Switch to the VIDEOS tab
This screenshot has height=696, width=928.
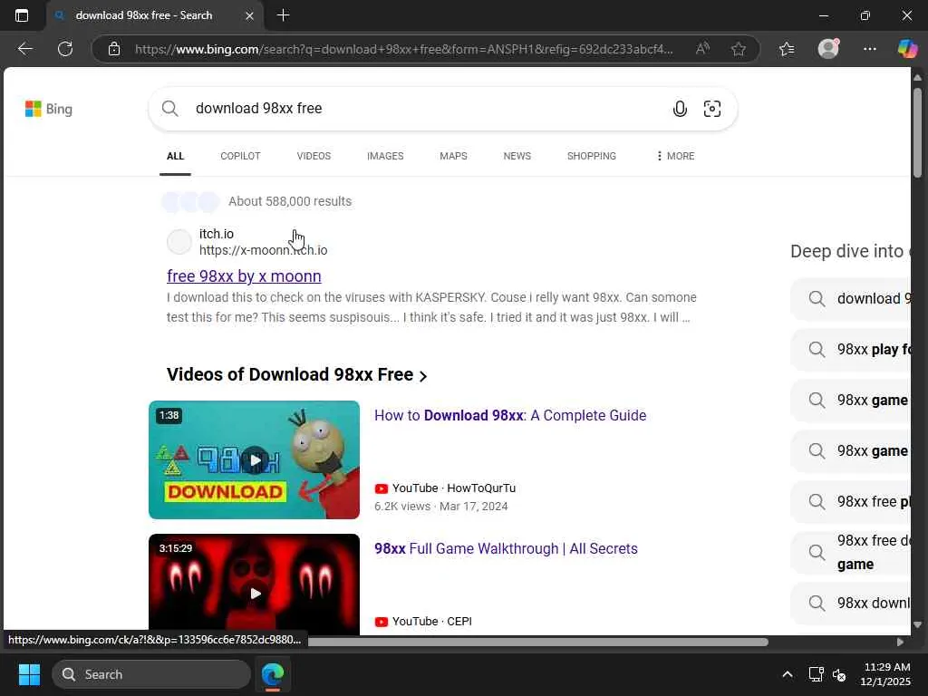click(x=314, y=156)
